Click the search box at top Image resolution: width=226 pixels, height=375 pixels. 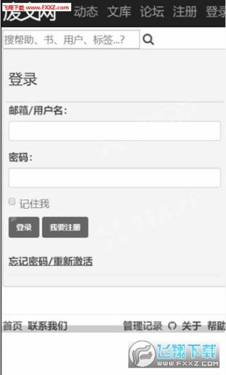[x=71, y=40]
